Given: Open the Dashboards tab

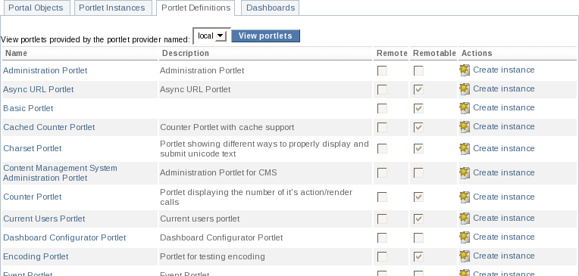Looking at the screenshot, I should click(x=271, y=8).
